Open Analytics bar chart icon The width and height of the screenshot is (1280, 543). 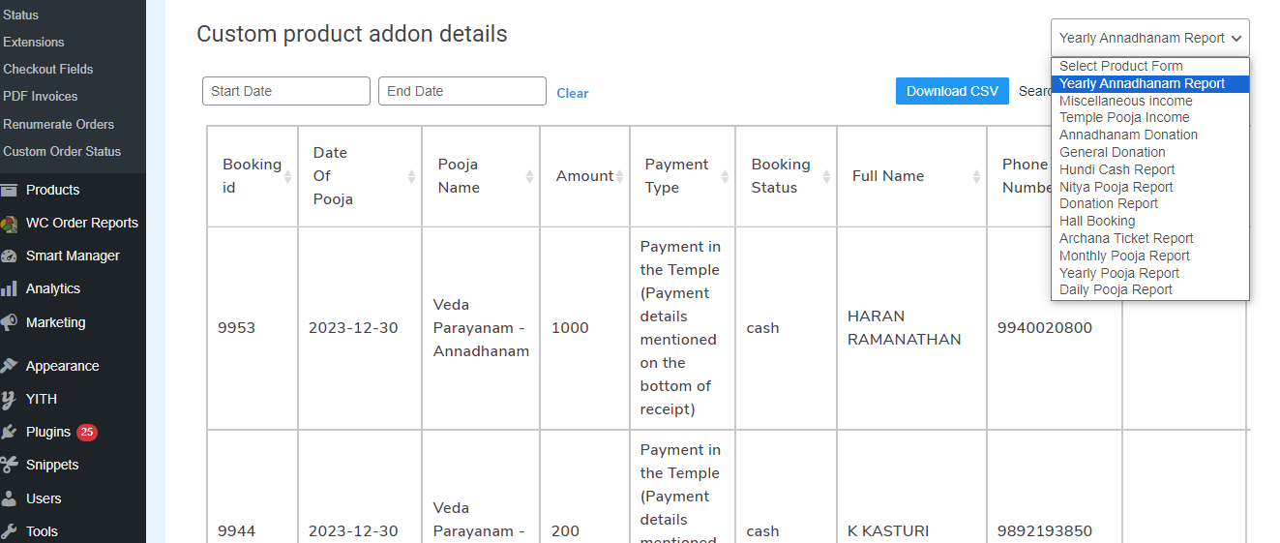(x=9, y=289)
